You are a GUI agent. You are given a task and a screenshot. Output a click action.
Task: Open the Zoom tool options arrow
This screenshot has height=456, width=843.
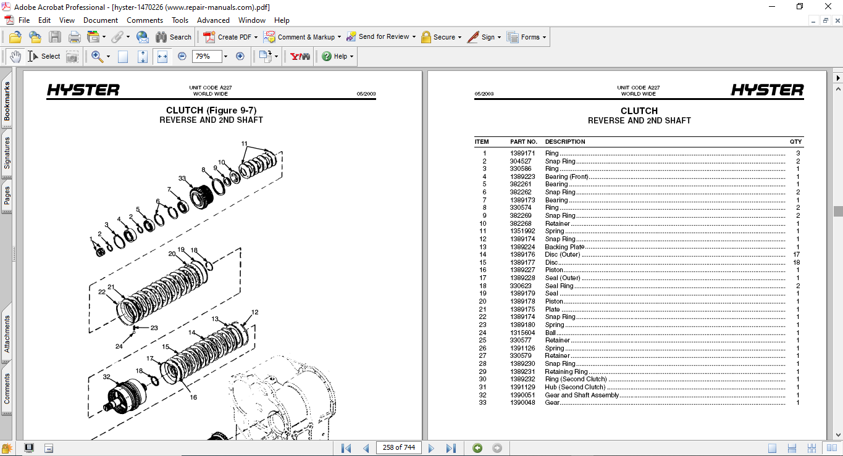click(x=108, y=57)
